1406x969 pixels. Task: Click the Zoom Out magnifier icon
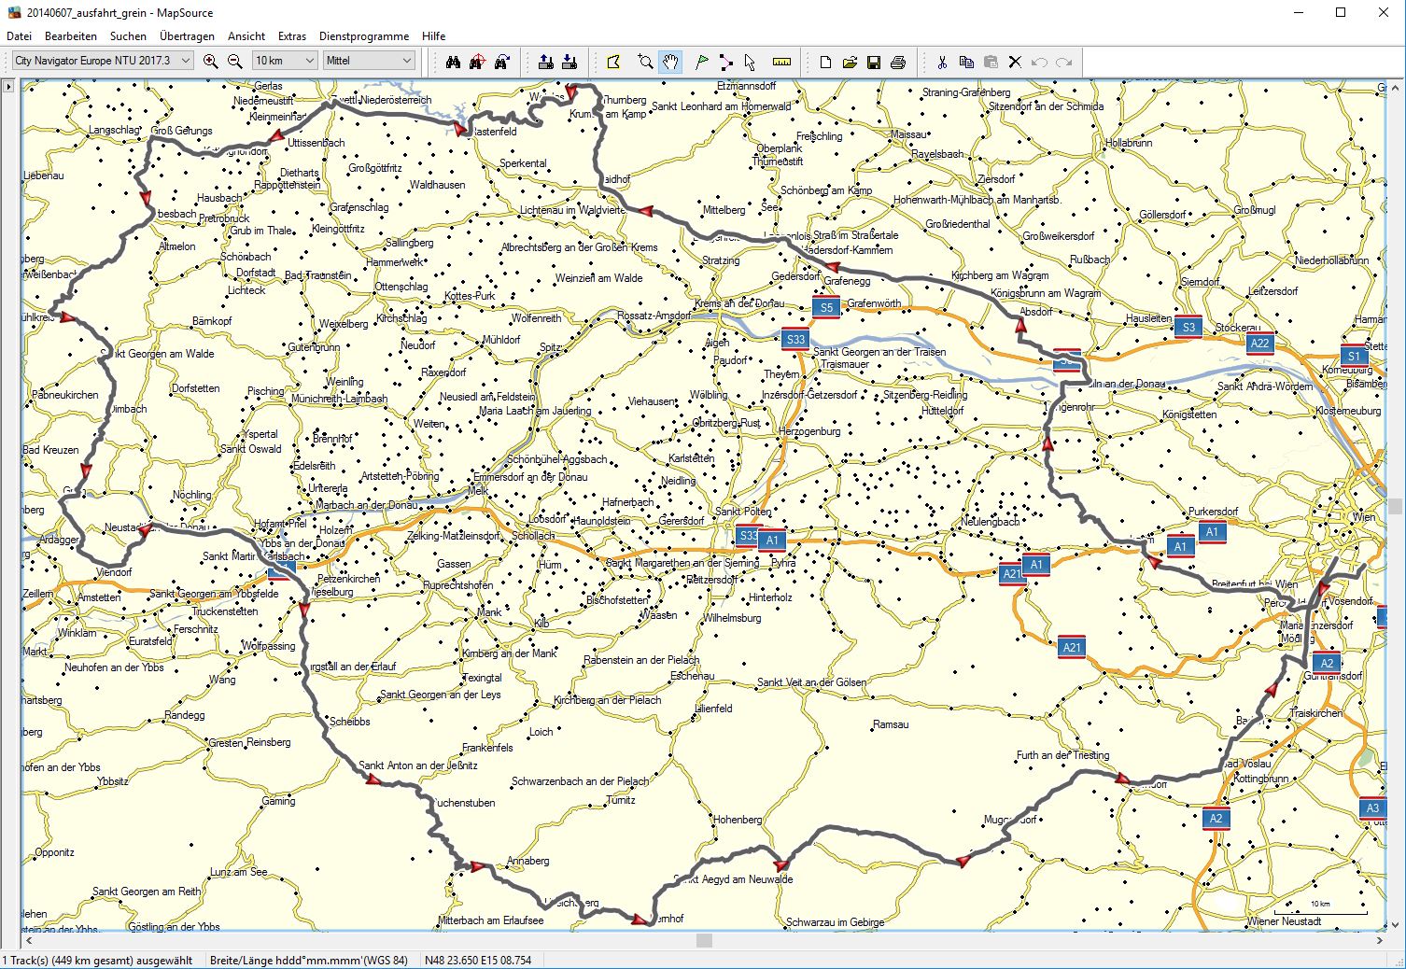click(x=235, y=62)
